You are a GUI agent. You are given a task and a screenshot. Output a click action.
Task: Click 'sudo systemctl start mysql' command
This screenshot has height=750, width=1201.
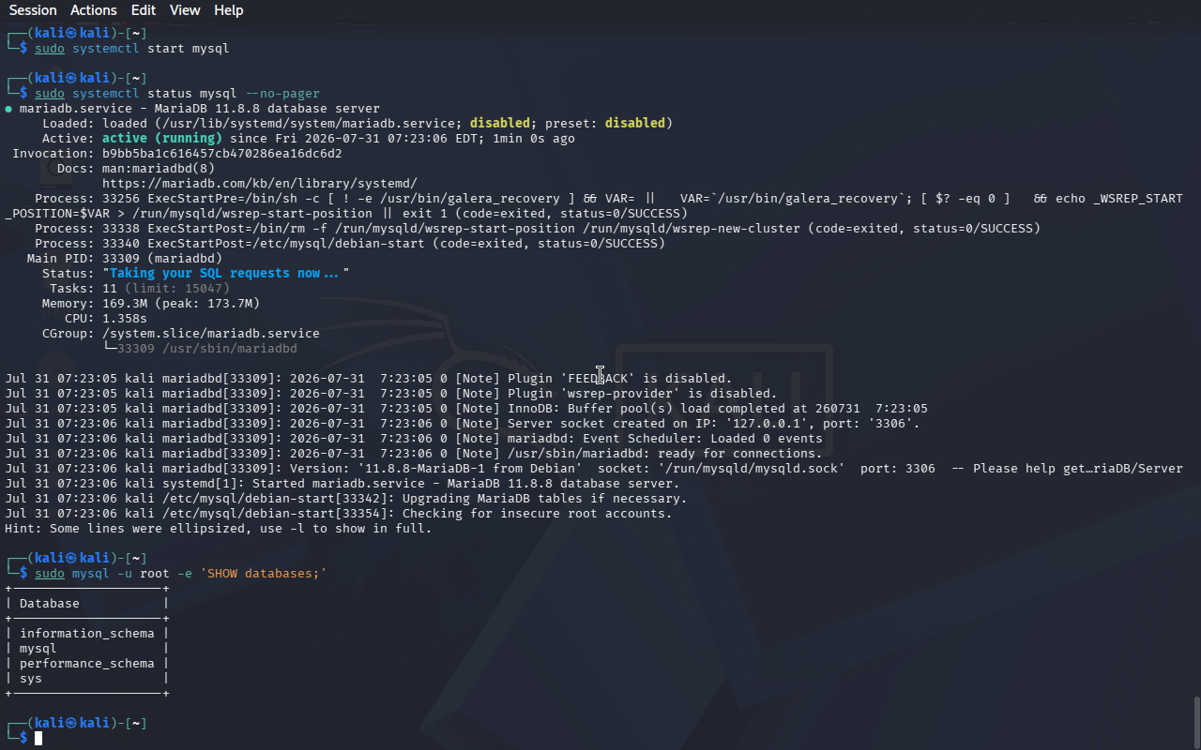click(x=132, y=49)
